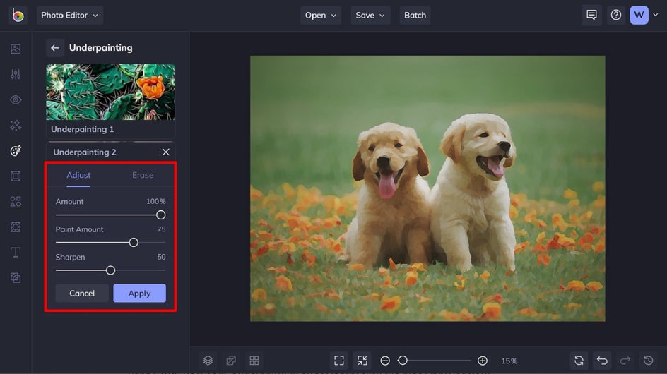Open the Text tool sidebar icon
This screenshot has width=667, height=374.
point(16,253)
